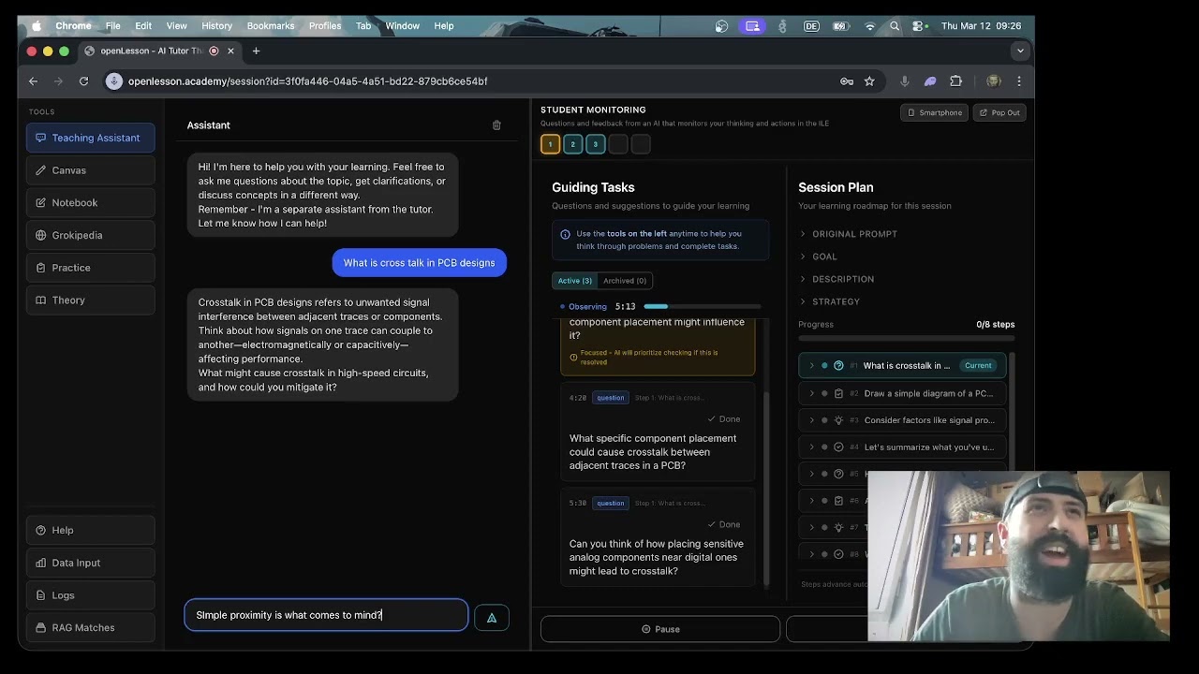Viewport: 1199px width, 674px height.
Task: Open the History menu
Action: tap(216, 25)
